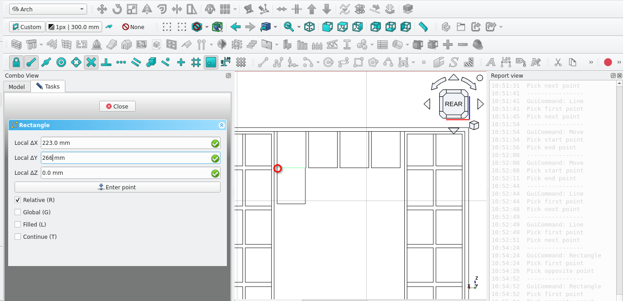
Task: Select the Tasks tab
Action: click(48, 86)
